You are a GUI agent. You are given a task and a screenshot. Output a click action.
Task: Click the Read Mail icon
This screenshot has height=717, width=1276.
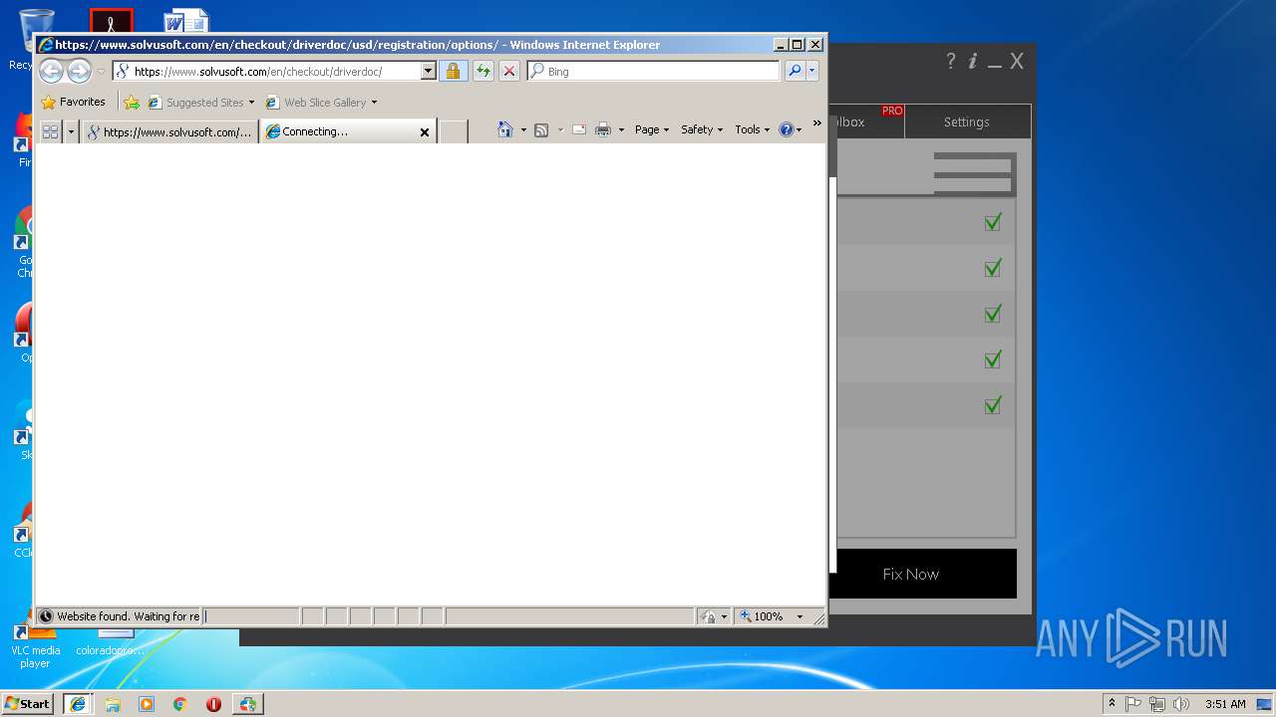pos(579,129)
